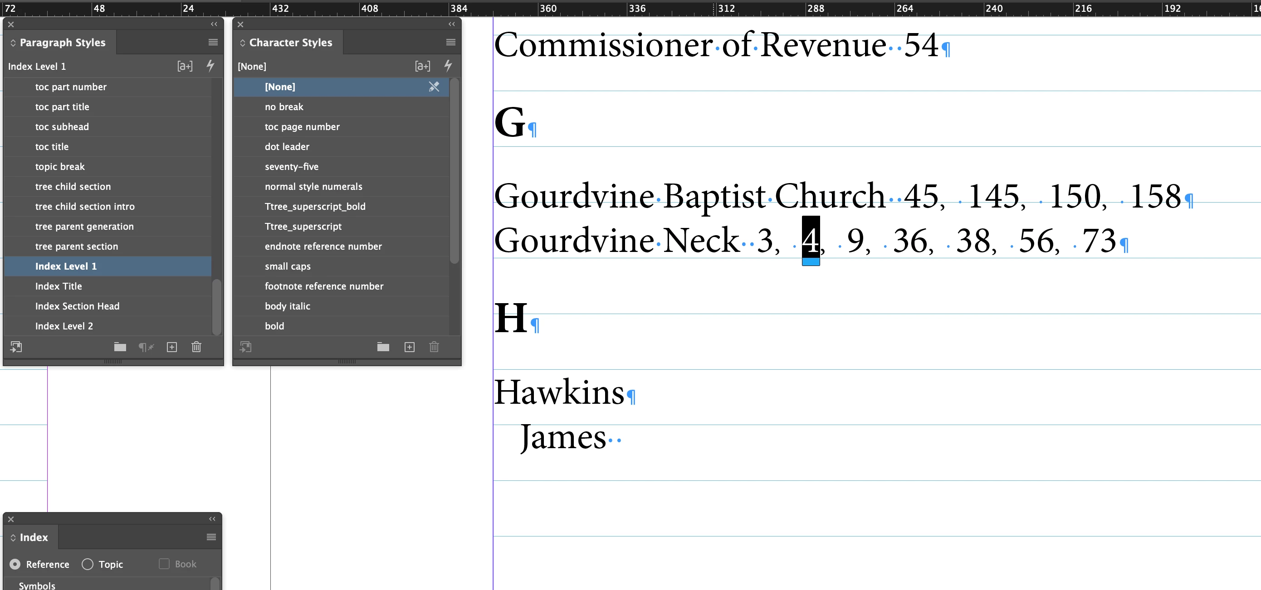Select the Topic radio button
The image size is (1261, 590).
click(x=88, y=564)
